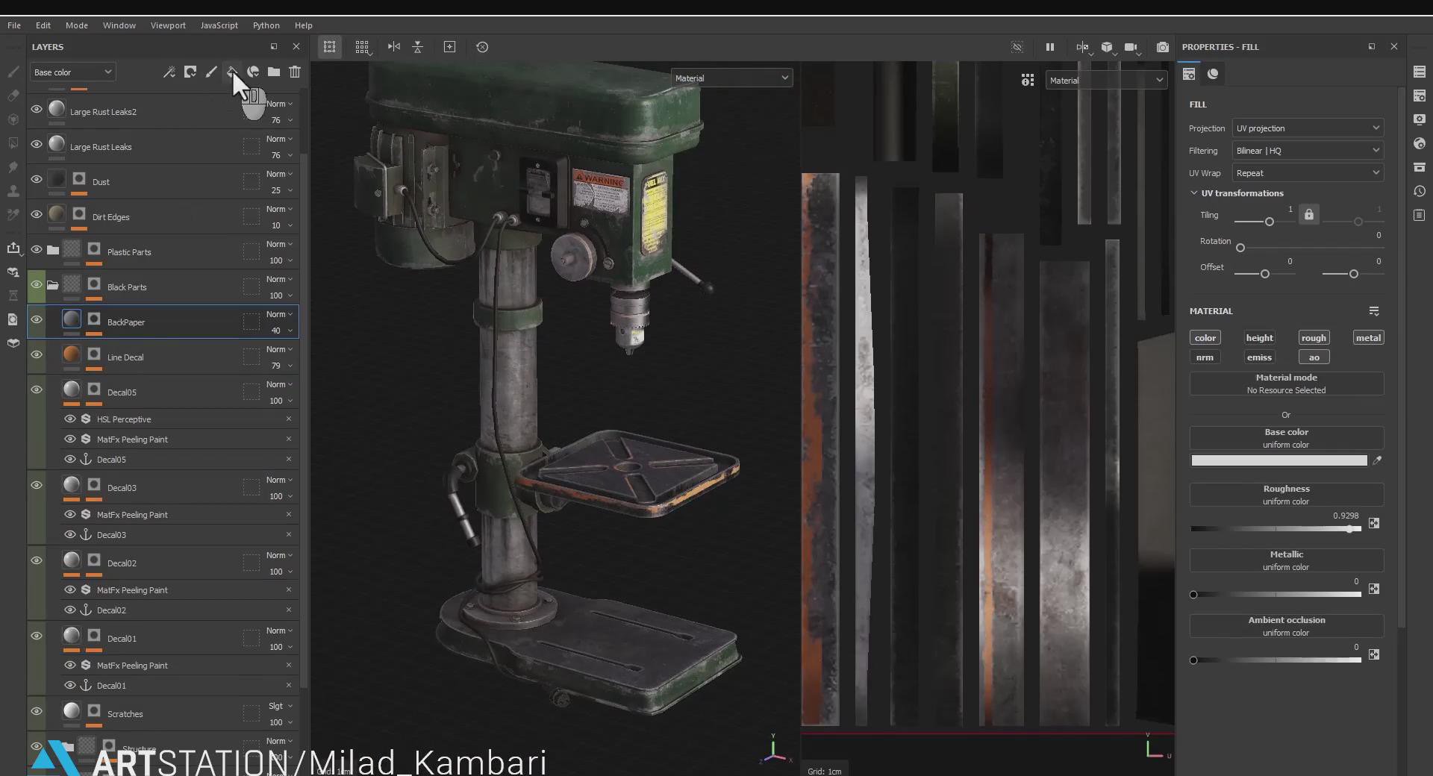Add a folder in Layers toolbar
Viewport: 1433px width, 776px height.
[274, 72]
